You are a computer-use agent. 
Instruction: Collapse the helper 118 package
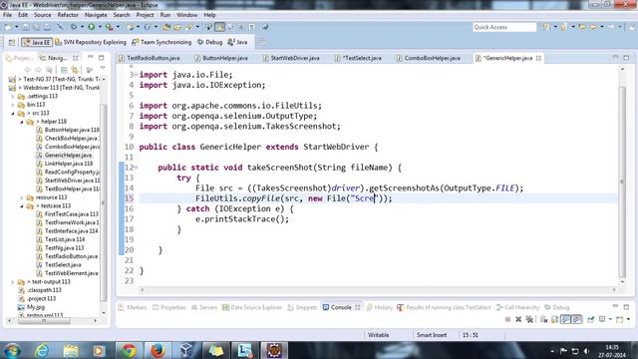22,122
